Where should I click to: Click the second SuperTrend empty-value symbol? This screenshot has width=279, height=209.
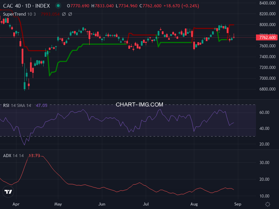[x=70, y=14]
